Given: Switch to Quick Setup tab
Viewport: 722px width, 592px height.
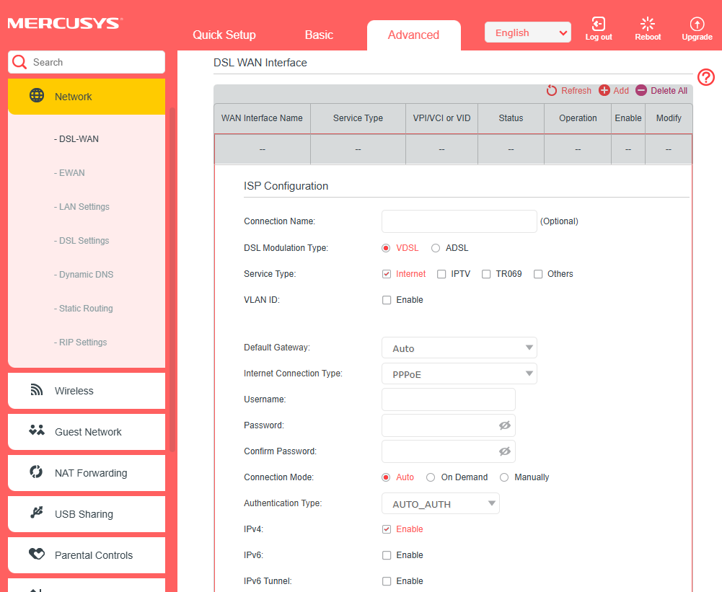Looking at the screenshot, I should [224, 35].
